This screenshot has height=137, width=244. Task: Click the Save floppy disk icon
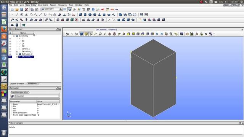[x=22, y=9]
